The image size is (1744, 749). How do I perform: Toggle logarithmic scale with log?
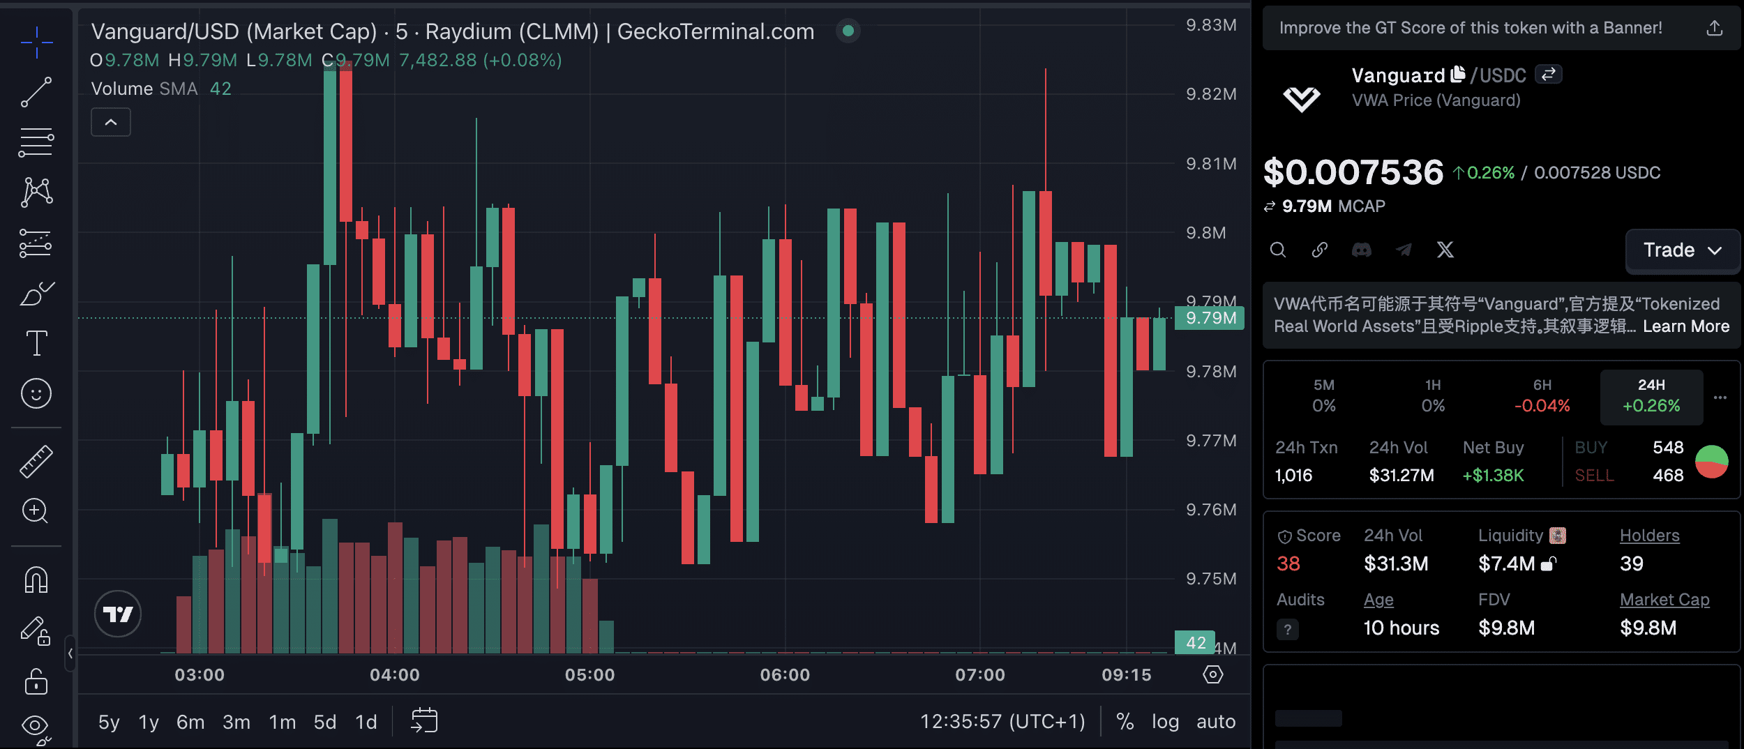pos(1165,721)
